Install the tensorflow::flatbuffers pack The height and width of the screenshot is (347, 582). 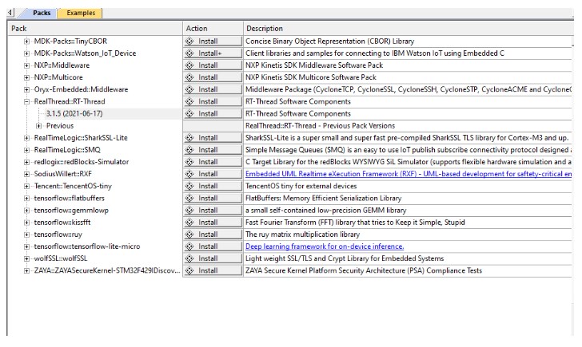click(213, 198)
